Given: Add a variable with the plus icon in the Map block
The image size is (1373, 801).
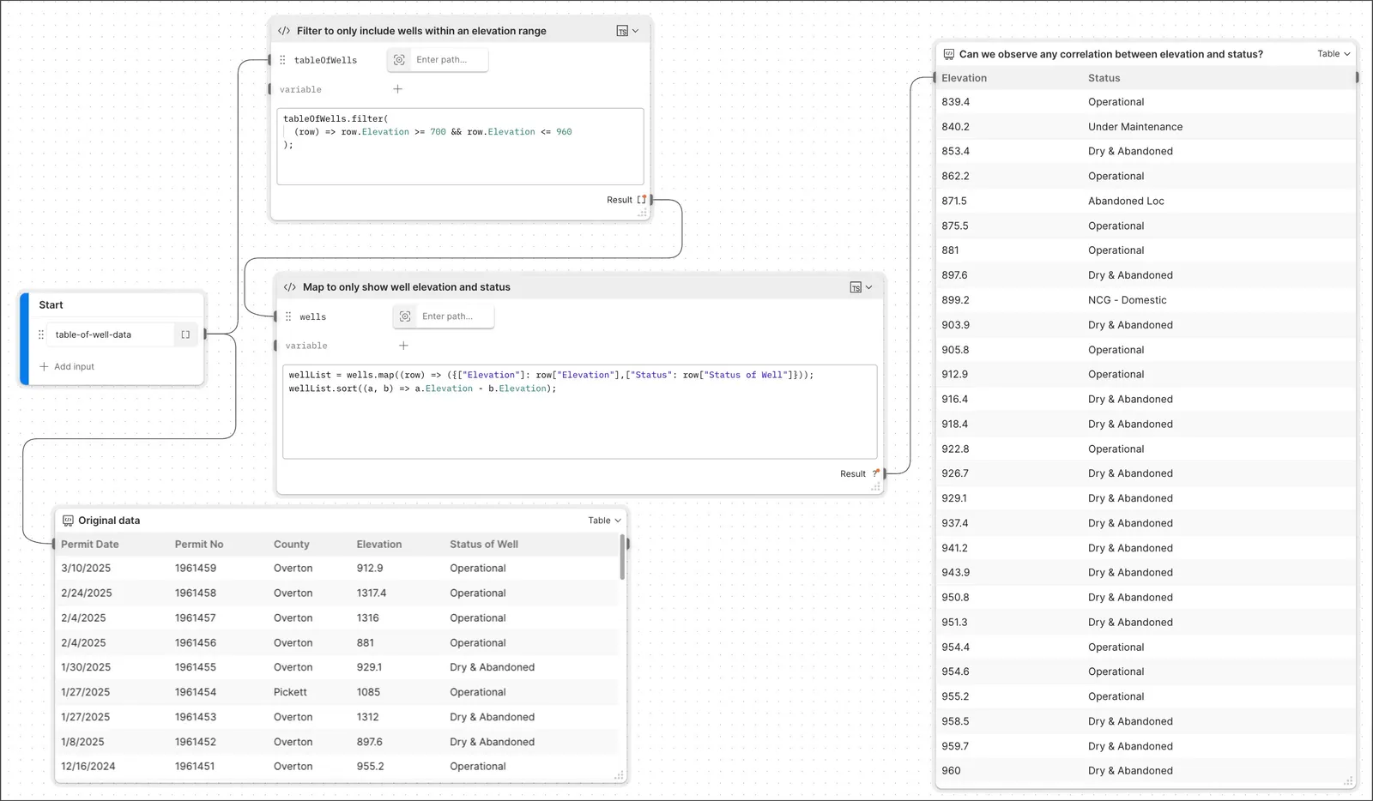Looking at the screenshot, I should [x=403, y=346].
